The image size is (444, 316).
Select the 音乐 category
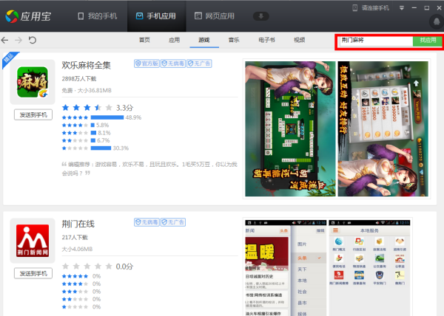click(234, 40)
